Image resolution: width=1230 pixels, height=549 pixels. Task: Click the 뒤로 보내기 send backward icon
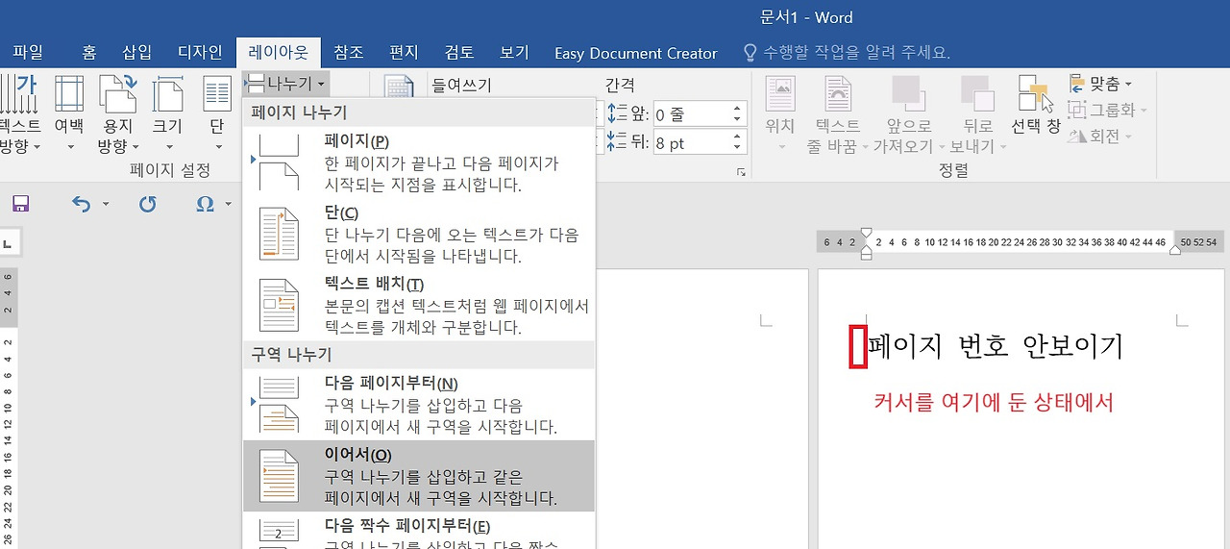click(977, 94)
